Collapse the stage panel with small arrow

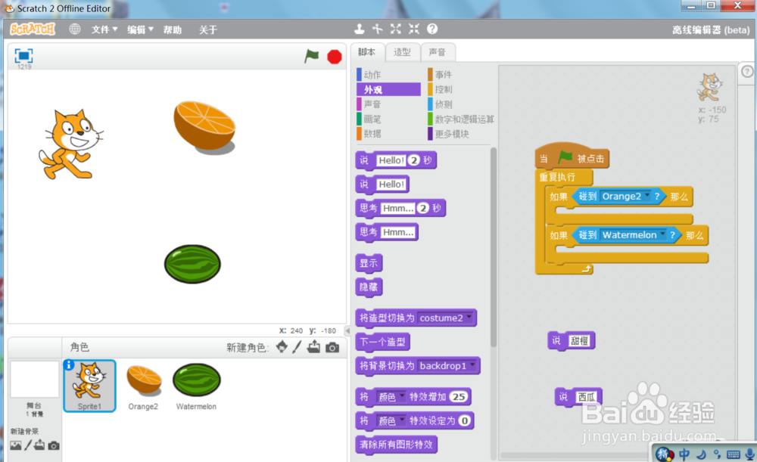347,331
